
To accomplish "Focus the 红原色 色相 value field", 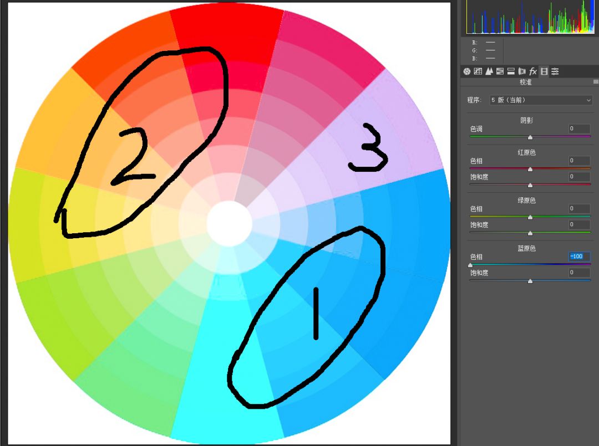I will click(x=579, y=161).
